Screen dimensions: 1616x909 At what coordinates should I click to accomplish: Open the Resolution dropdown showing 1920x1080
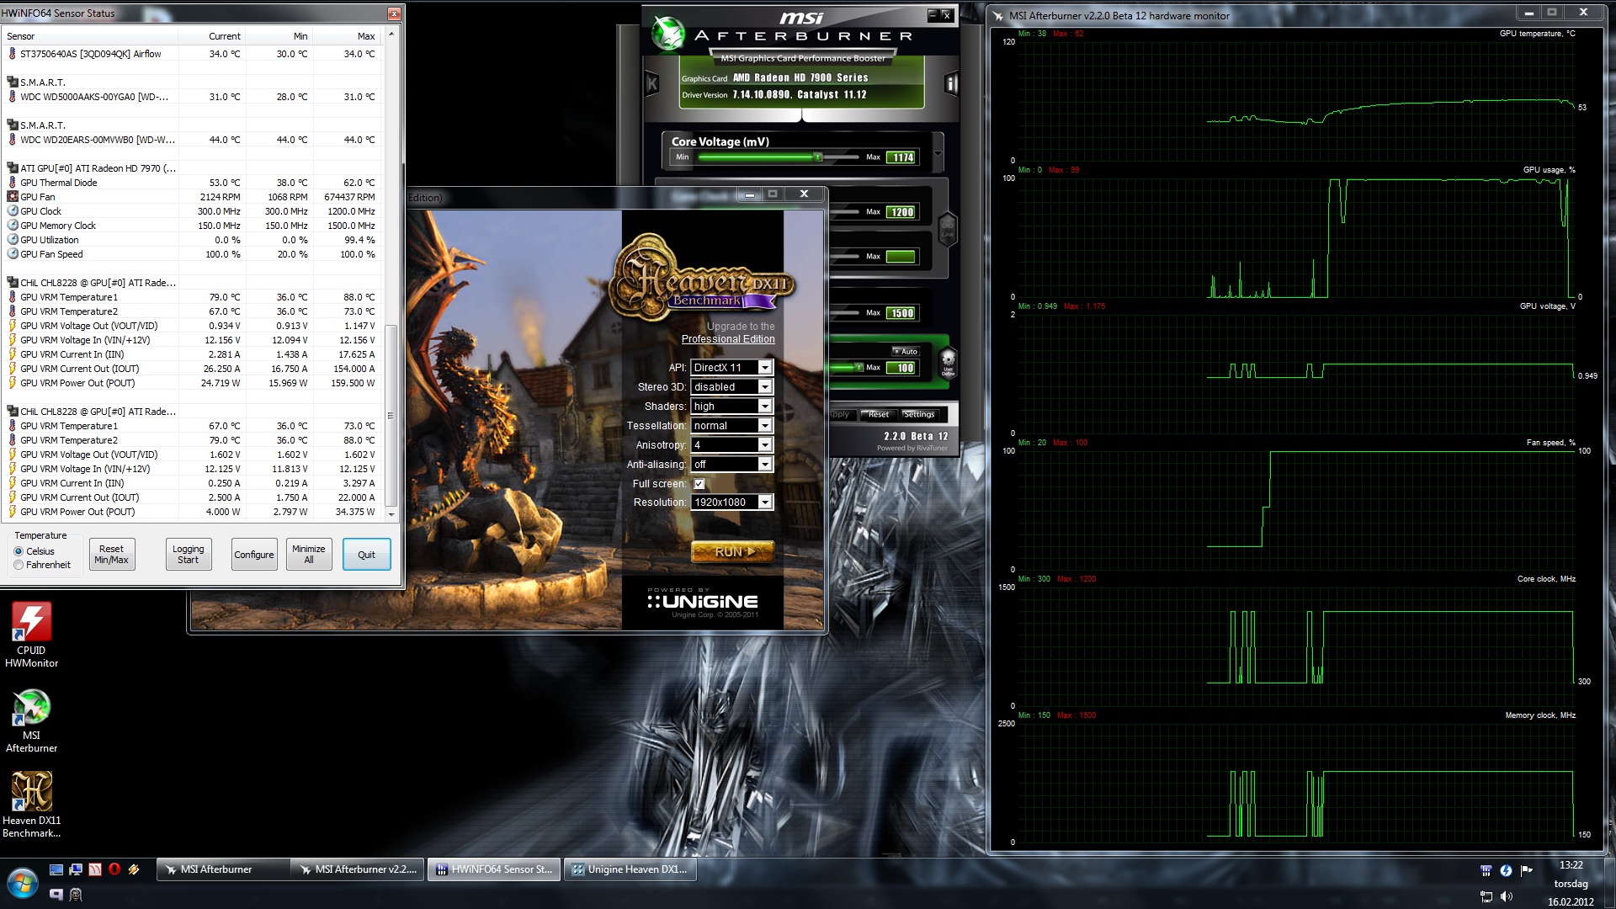coord(731,502)
